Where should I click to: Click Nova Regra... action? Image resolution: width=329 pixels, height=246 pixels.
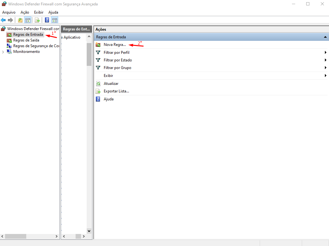[115, 45]
